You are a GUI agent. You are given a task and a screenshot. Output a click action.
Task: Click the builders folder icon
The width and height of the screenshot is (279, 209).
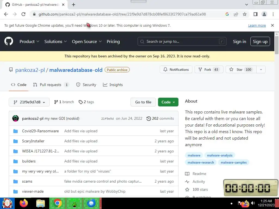(16, 161)
